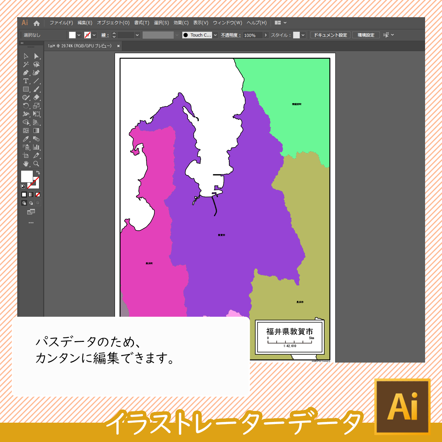Enable Draw Inside mode
Viewport: 442px width, 442px height.
click(x=38, y=203)
